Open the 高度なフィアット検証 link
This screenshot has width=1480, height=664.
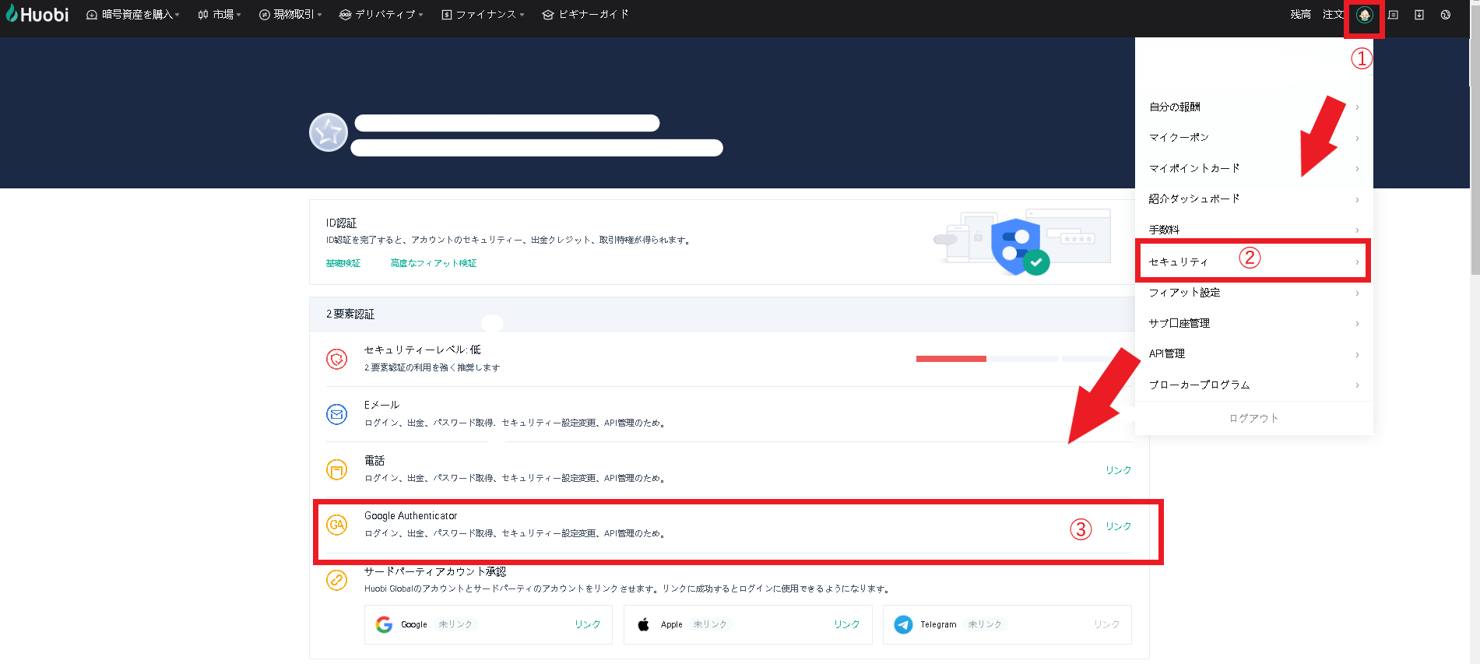(434, 263)
